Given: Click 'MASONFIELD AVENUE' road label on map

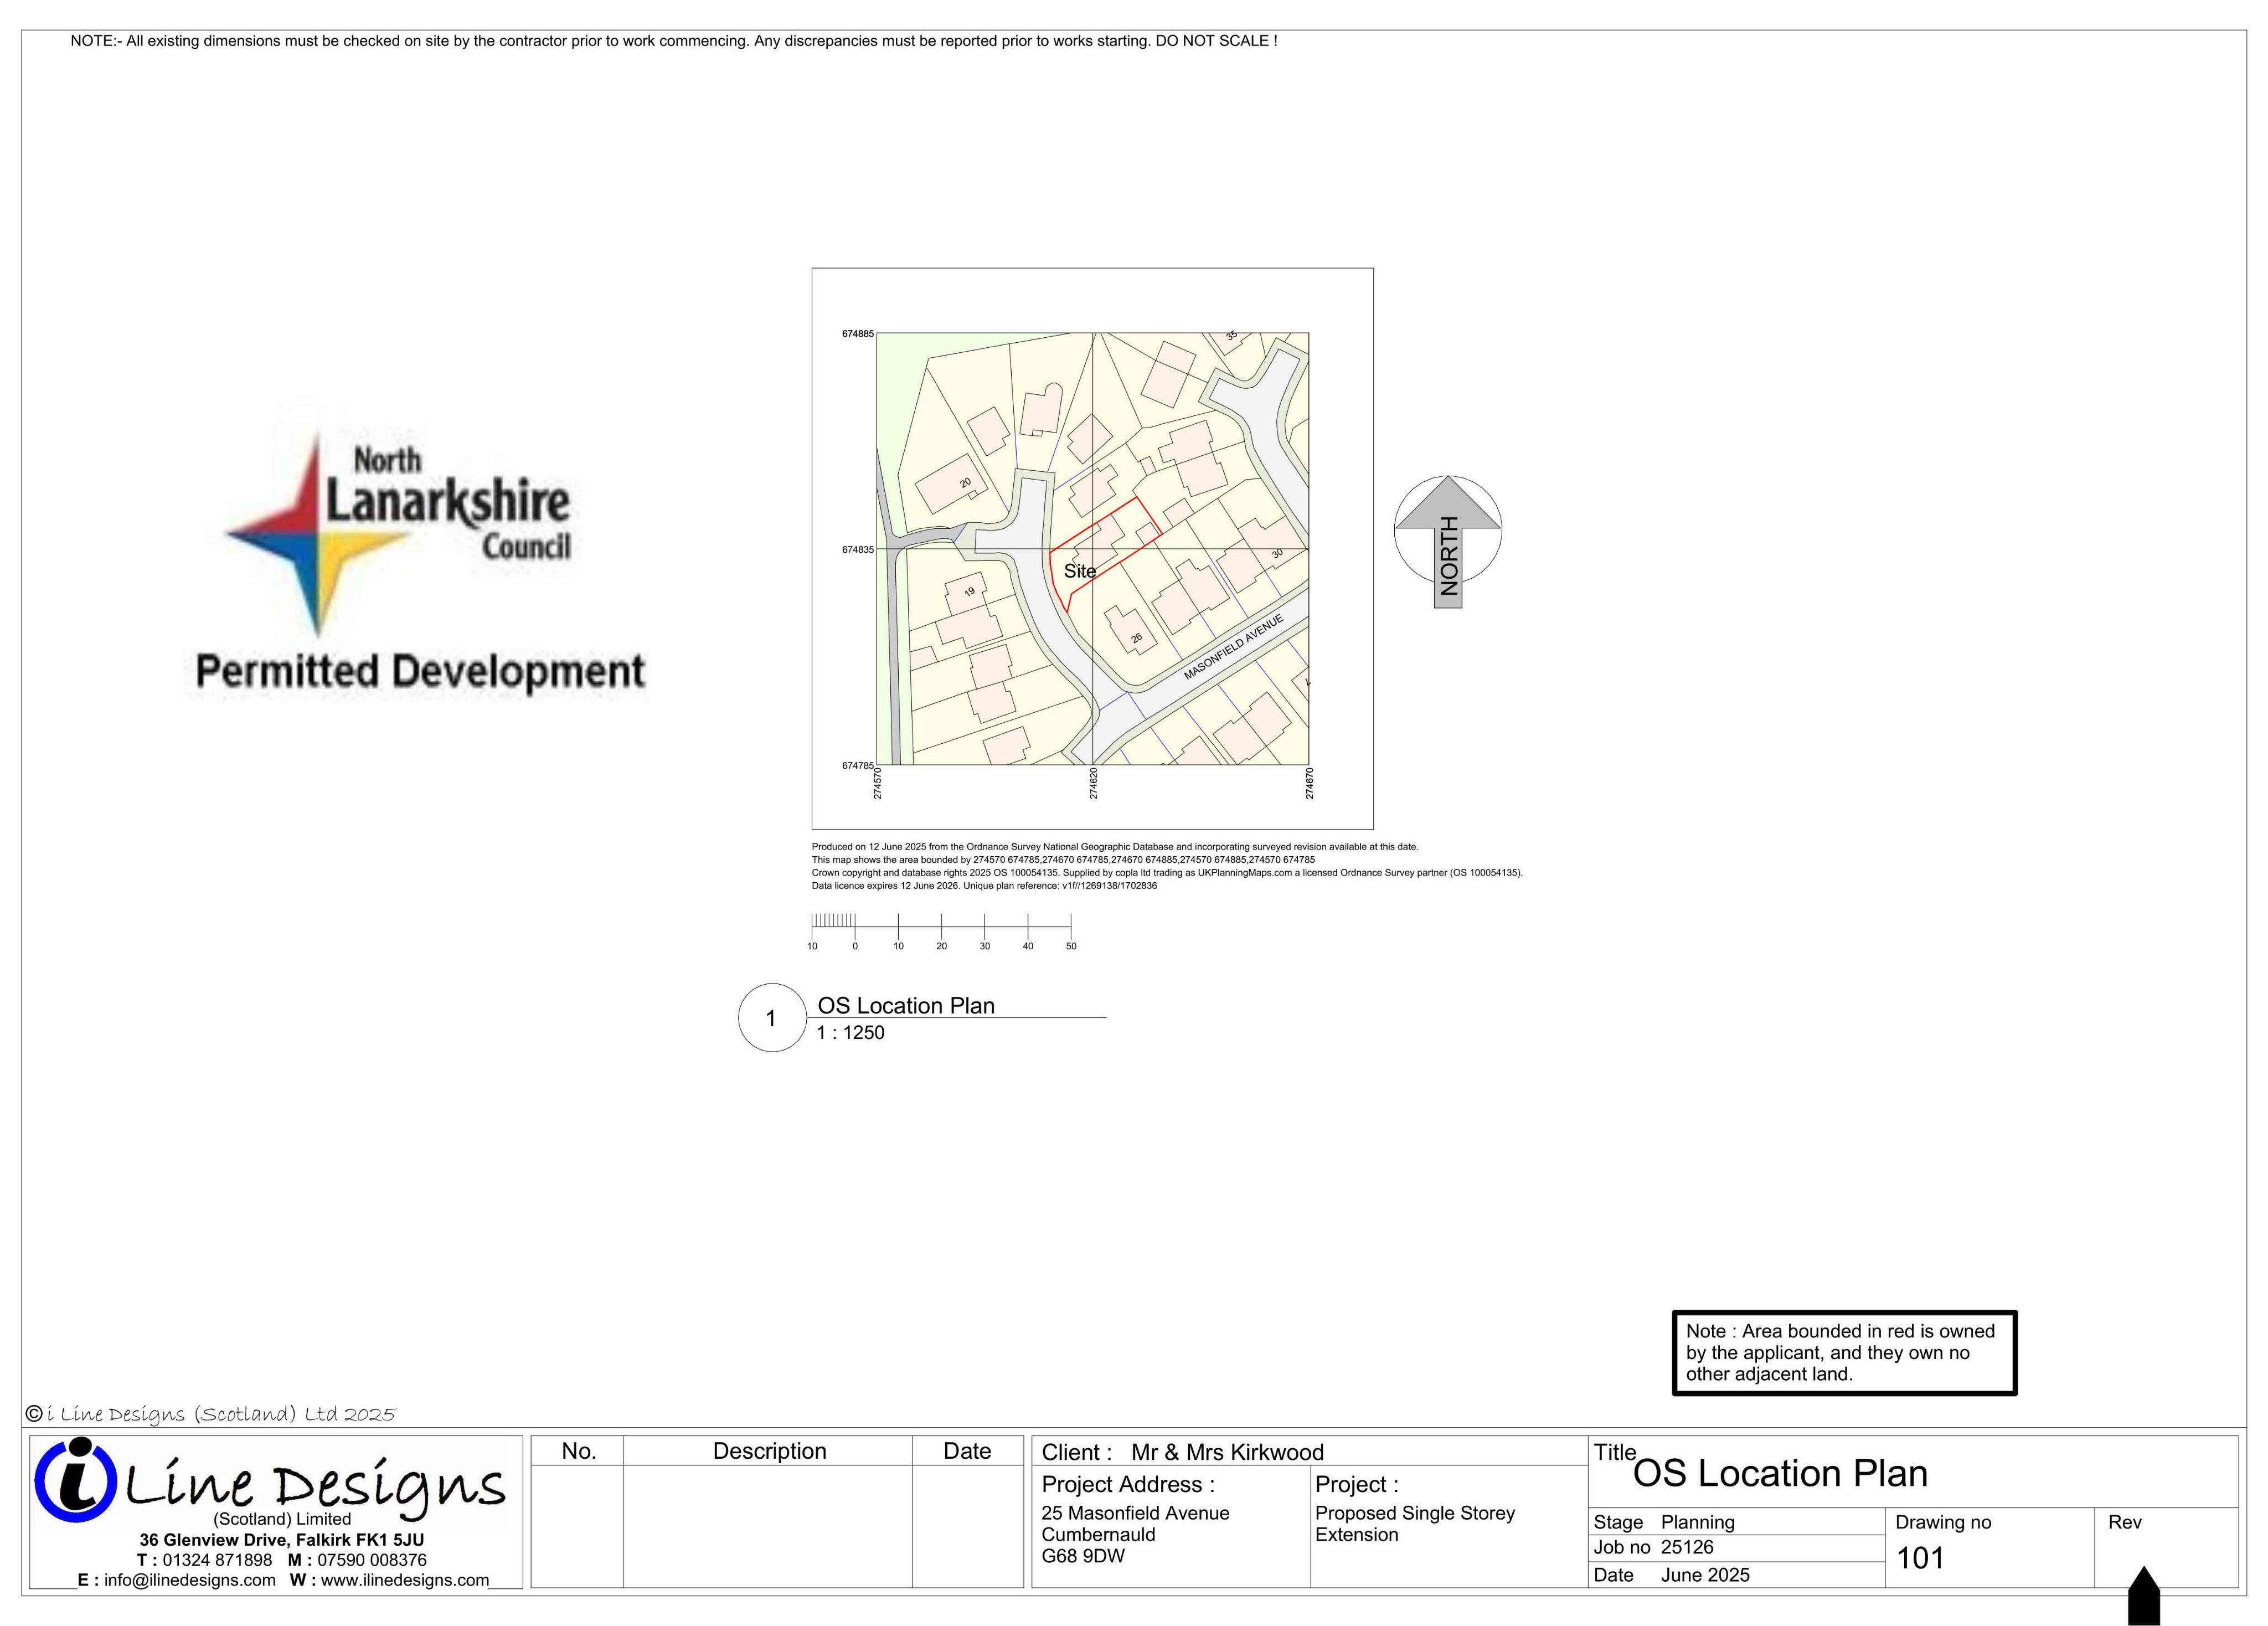Looking at the screenshot, I should click(1233, 647).
